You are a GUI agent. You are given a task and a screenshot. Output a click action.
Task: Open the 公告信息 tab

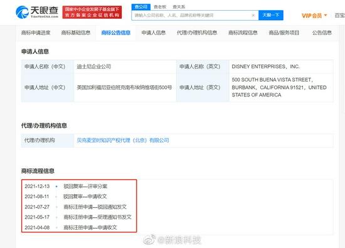pos(322,33)
